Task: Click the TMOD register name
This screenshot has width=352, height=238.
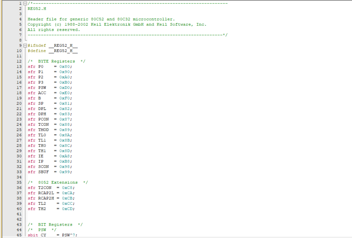Action: pos(43,130)
